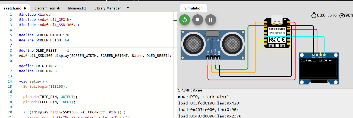Screen dimensions: 353x118
Task: Click 'pinMode(ECHO_PIN, INPUT);' code line
Action: [x=49, y=102]
